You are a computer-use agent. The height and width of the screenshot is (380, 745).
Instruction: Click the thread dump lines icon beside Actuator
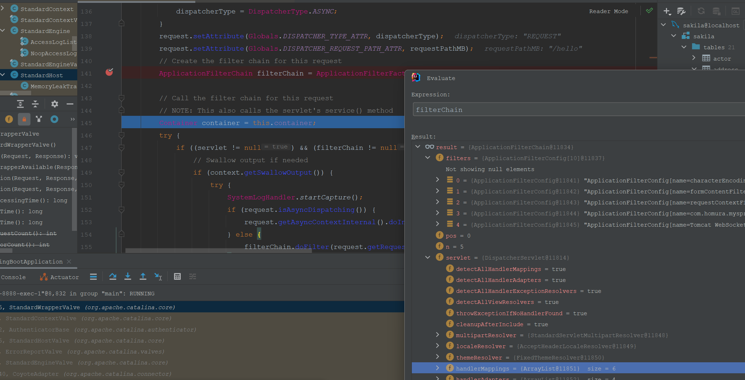point(93,277)
